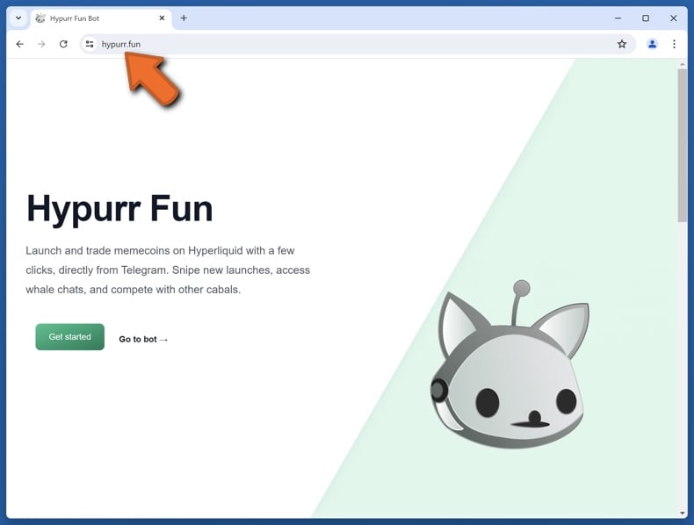Expand the tab search dropdown
The height and width of the screenshot is (525, 694).
coord(18,18)
